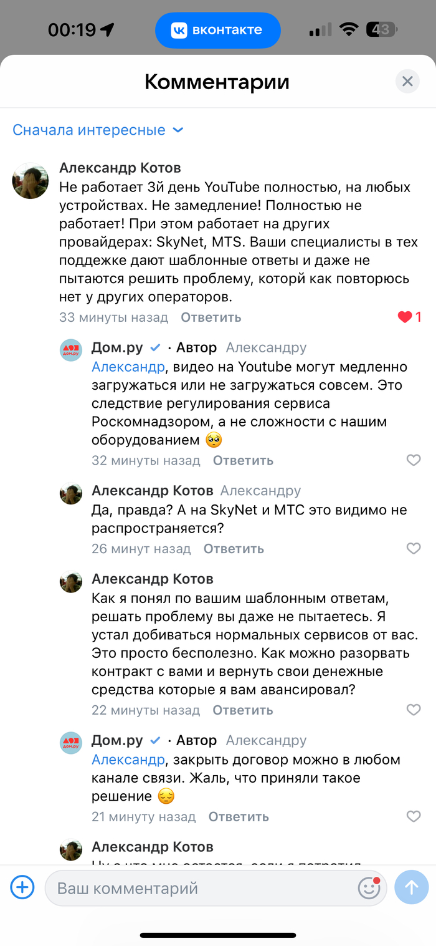Like the SkyNet and МТС reply
The height and width of the screenshot is (946, 436).
pyautogui.click(x=413, y=549)
